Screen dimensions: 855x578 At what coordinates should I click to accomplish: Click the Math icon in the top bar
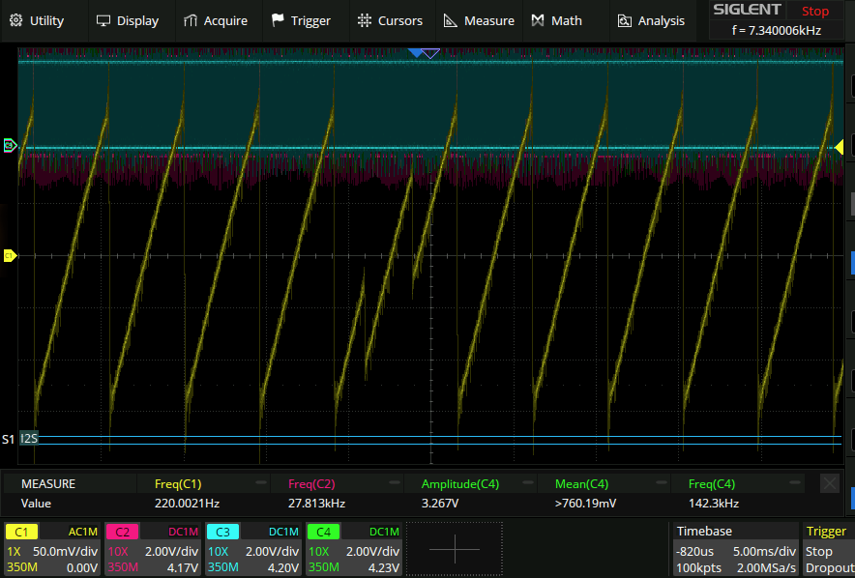point(538,20)
